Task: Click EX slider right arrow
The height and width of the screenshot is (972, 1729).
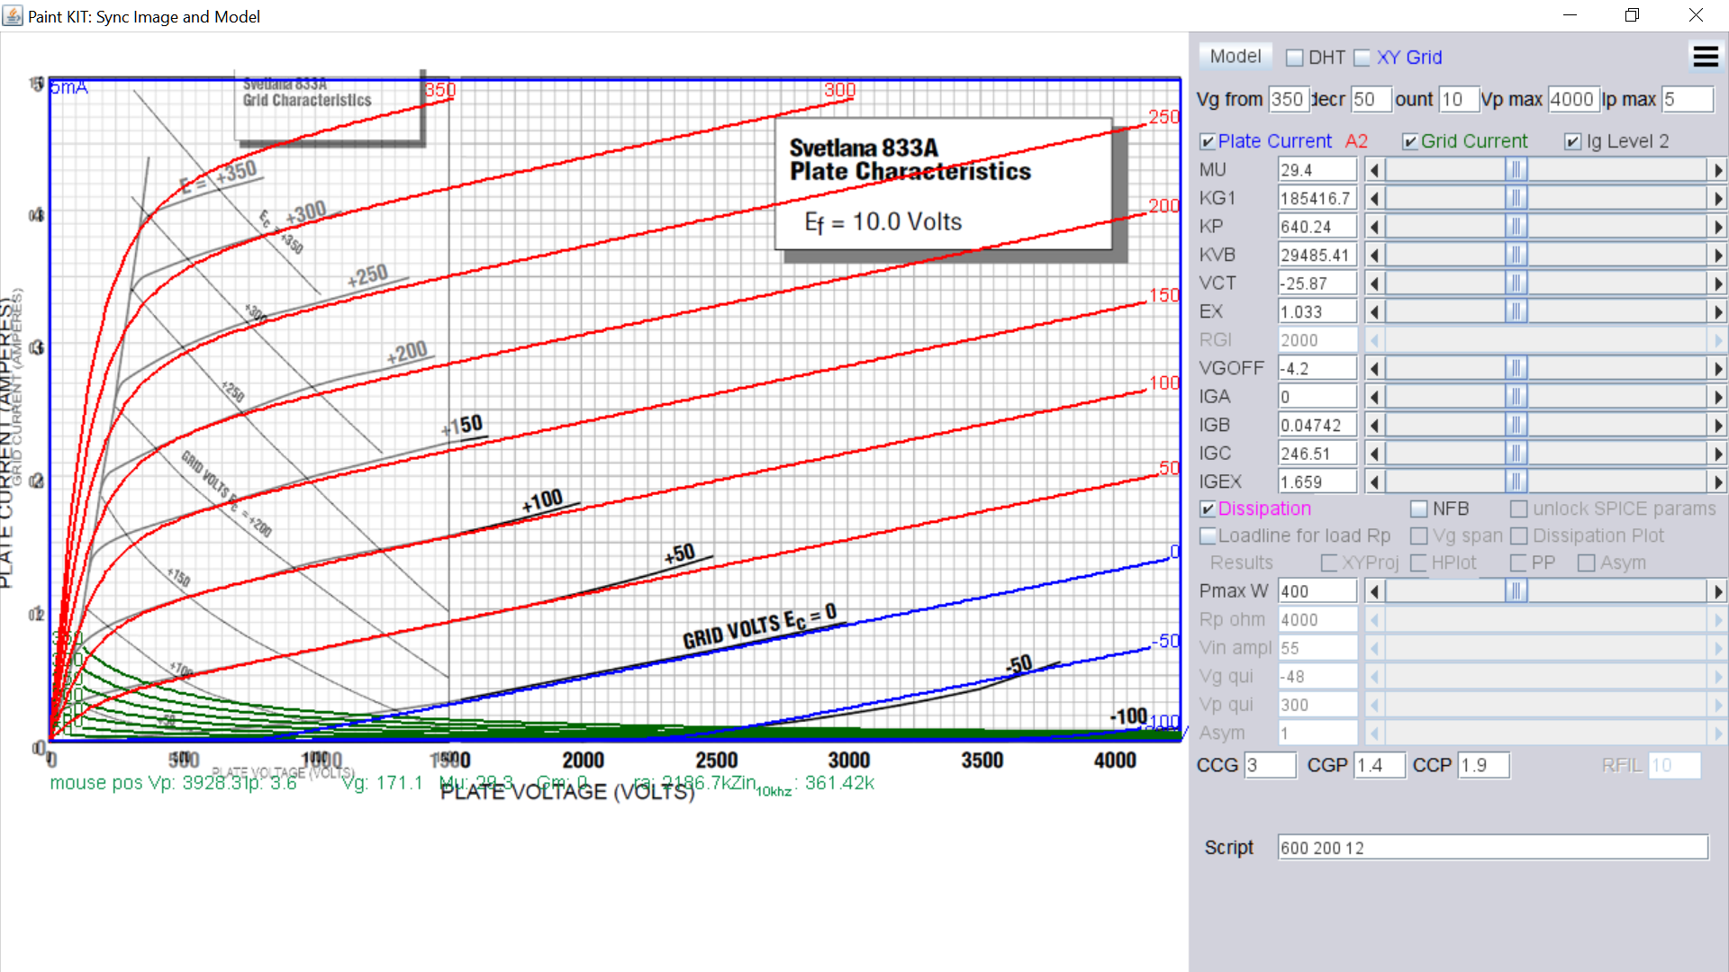Action: pyautogui.click(x=1717, y=312)
